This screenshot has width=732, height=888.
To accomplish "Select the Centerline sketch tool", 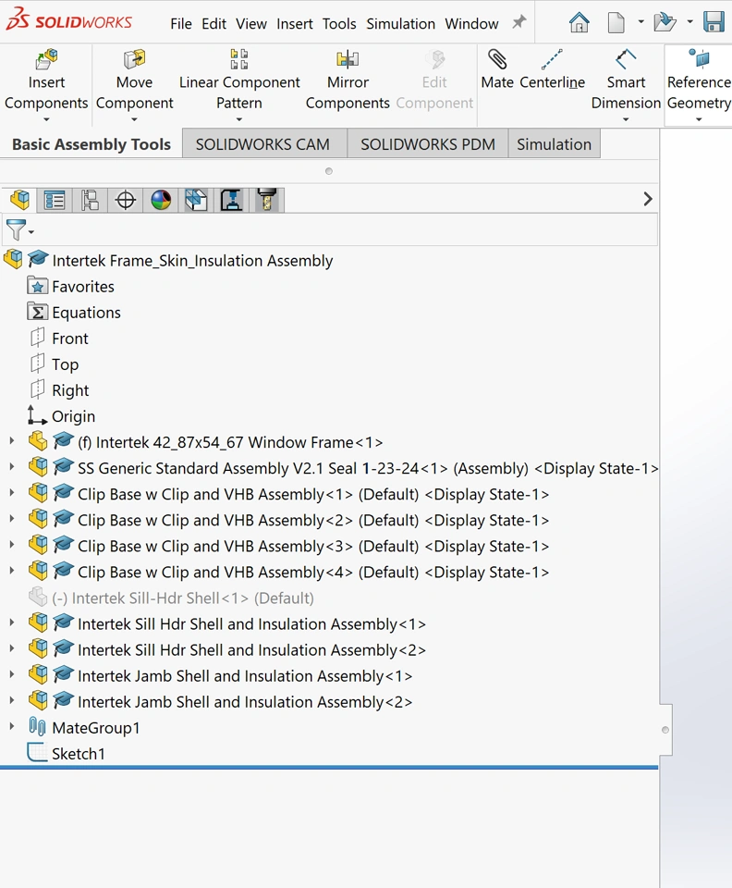I will (552, 59).
